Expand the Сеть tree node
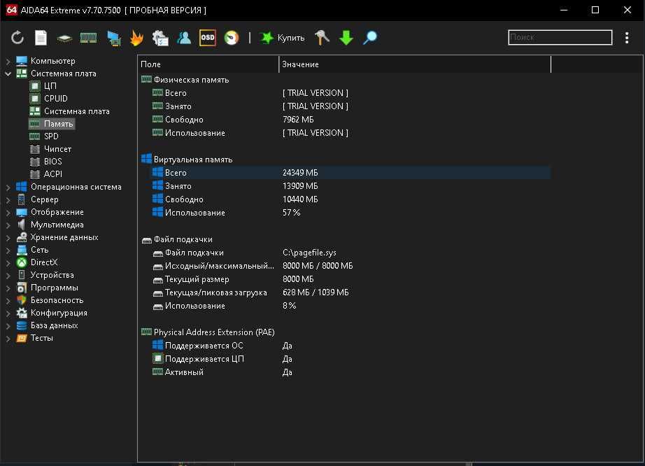Image resolution: width=645 pixels, height=466 pixels. [x=8, y=250]
